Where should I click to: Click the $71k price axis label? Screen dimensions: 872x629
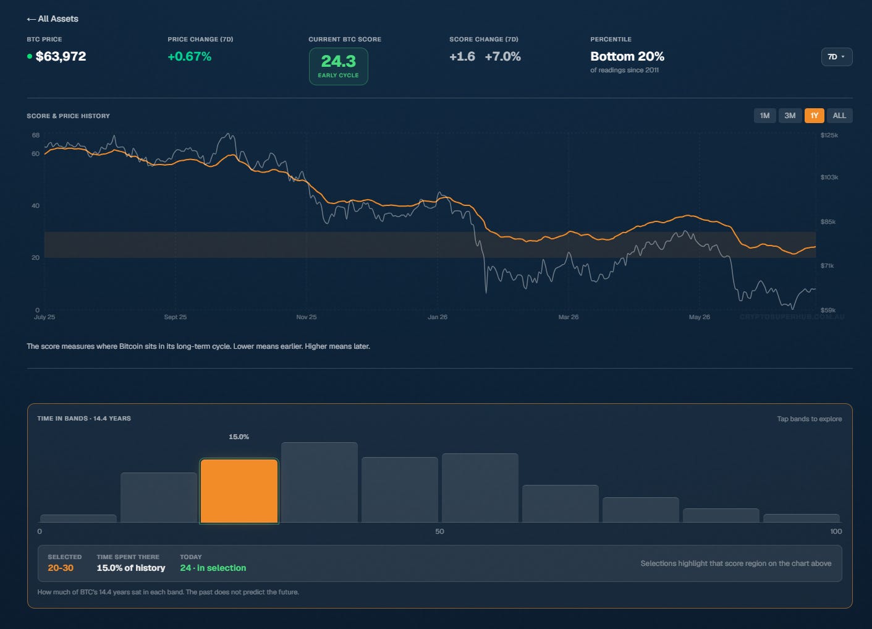coord(828,265)
